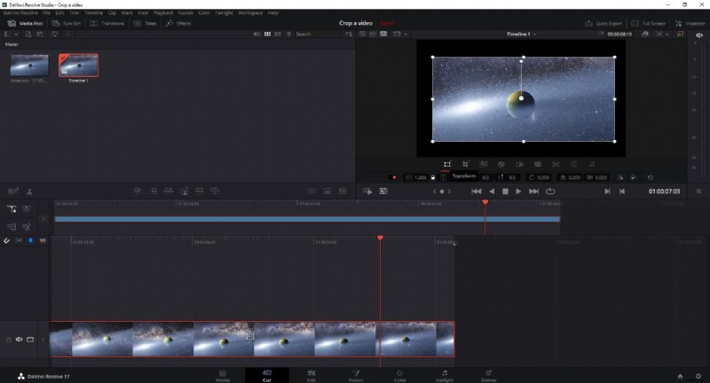Open the Inspector panel
Image resolution: width=710 pixels, height=383 pixels.
[x=690, y=23]
